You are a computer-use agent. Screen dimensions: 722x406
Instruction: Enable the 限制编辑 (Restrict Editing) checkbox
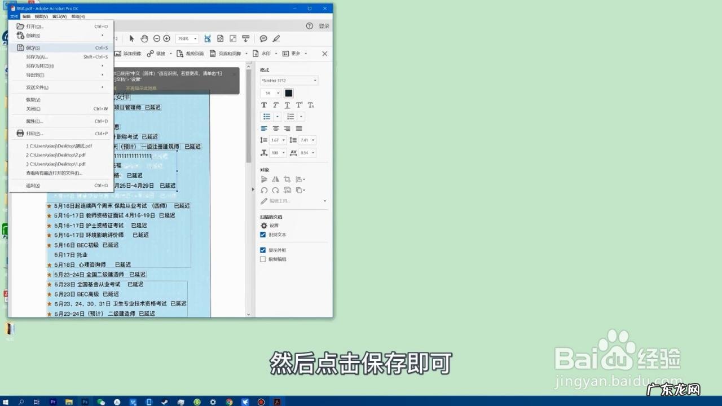(263, 259)
